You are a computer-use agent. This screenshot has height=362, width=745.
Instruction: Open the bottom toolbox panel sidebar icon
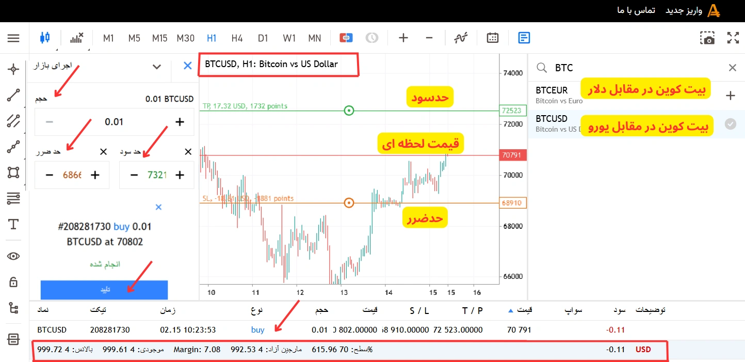13,339
